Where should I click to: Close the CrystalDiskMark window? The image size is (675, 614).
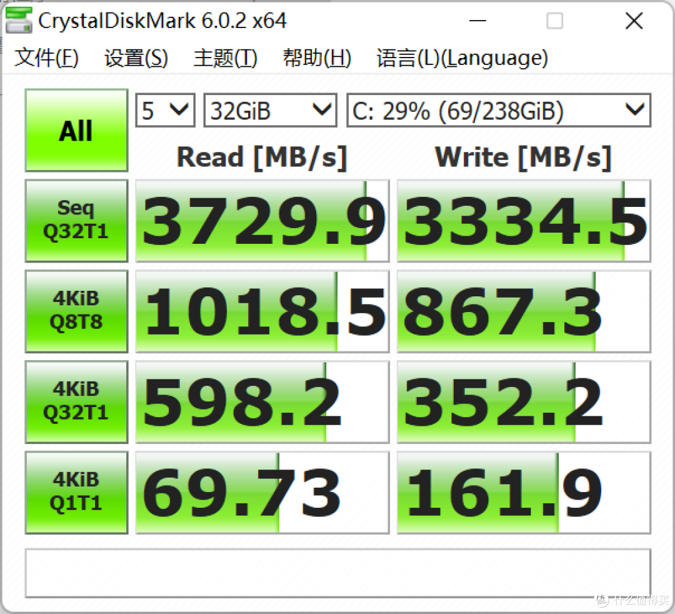(634, 21)
